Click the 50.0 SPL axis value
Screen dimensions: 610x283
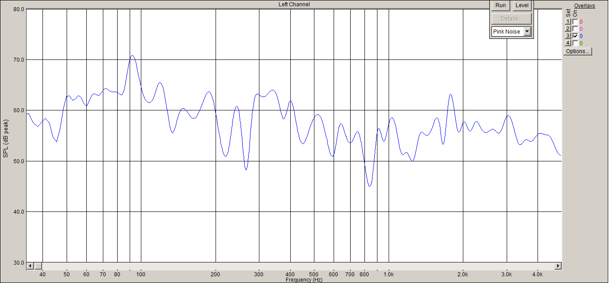pos(19,161)
